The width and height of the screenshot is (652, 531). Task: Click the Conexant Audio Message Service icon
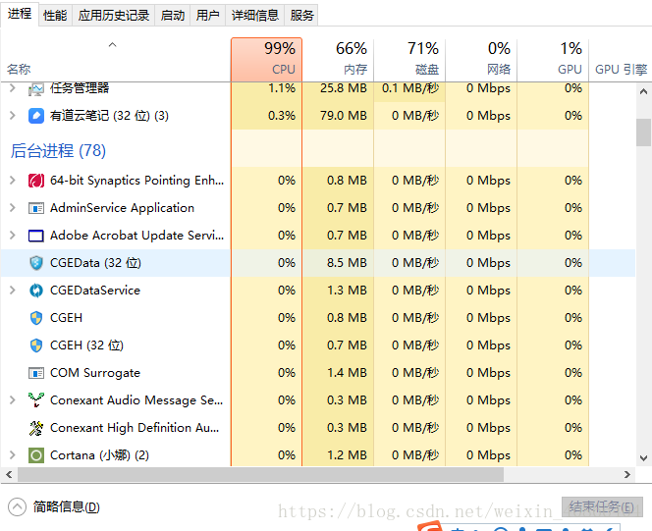click(36, 399)
